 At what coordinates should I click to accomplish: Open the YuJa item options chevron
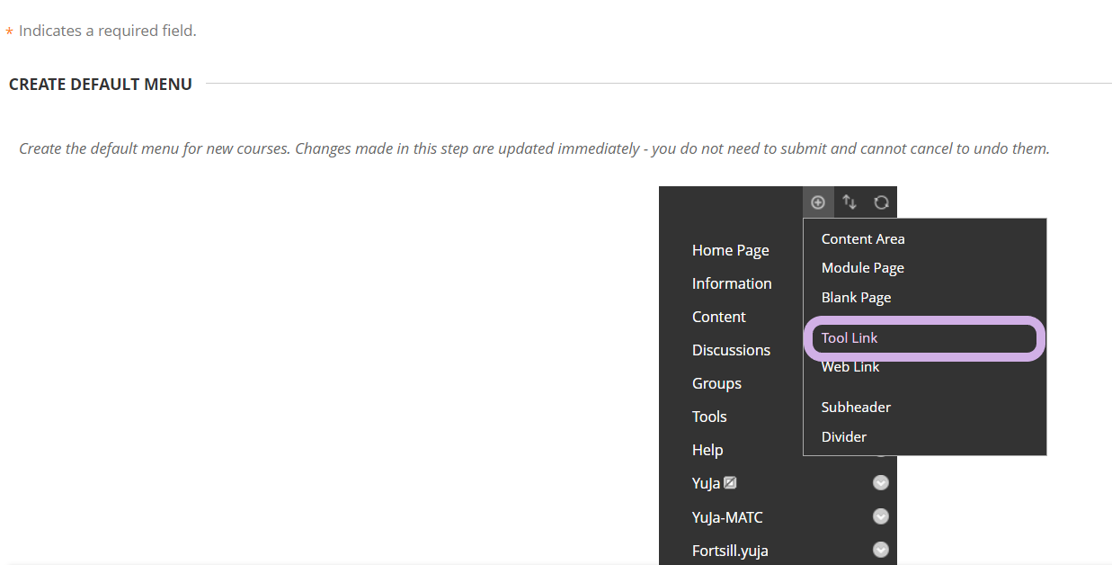[x=881, y=483]
